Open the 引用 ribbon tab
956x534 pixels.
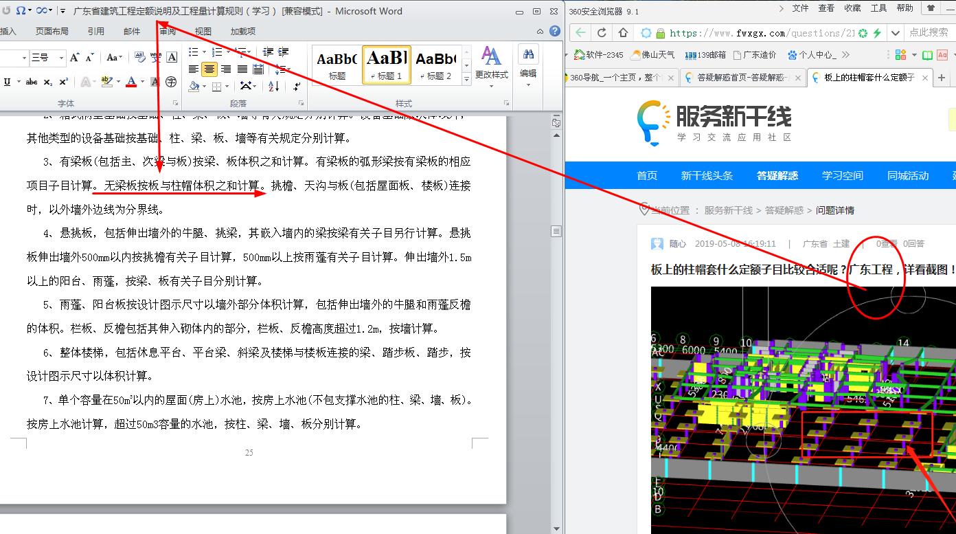click(96, 31)
